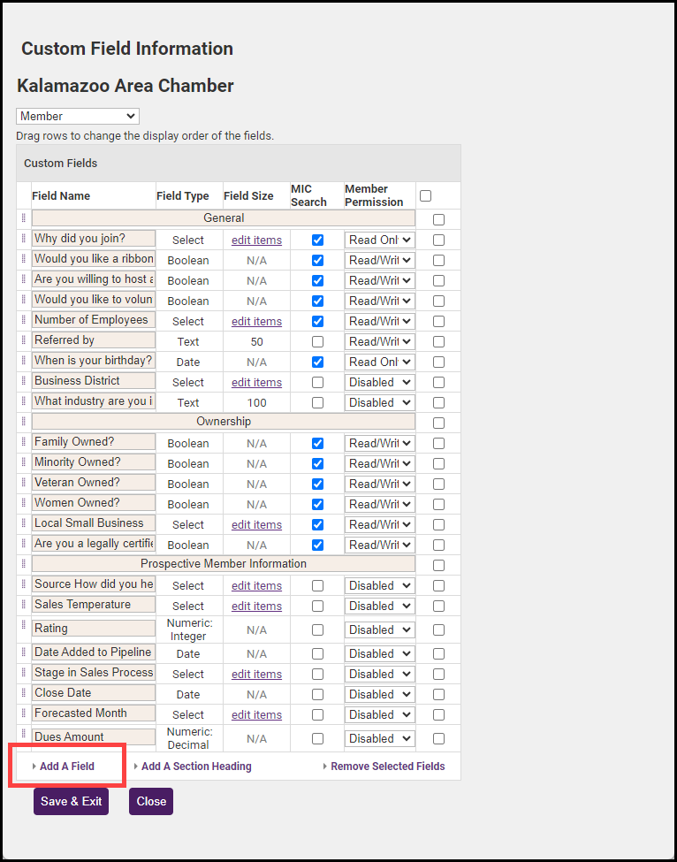The height and width of the screenshot is (862, 677).
Task: Click drag handle for Family Owned? row
Action: 24,442
